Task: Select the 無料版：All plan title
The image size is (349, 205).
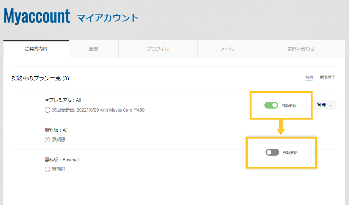Action: [x=56, y=130]
